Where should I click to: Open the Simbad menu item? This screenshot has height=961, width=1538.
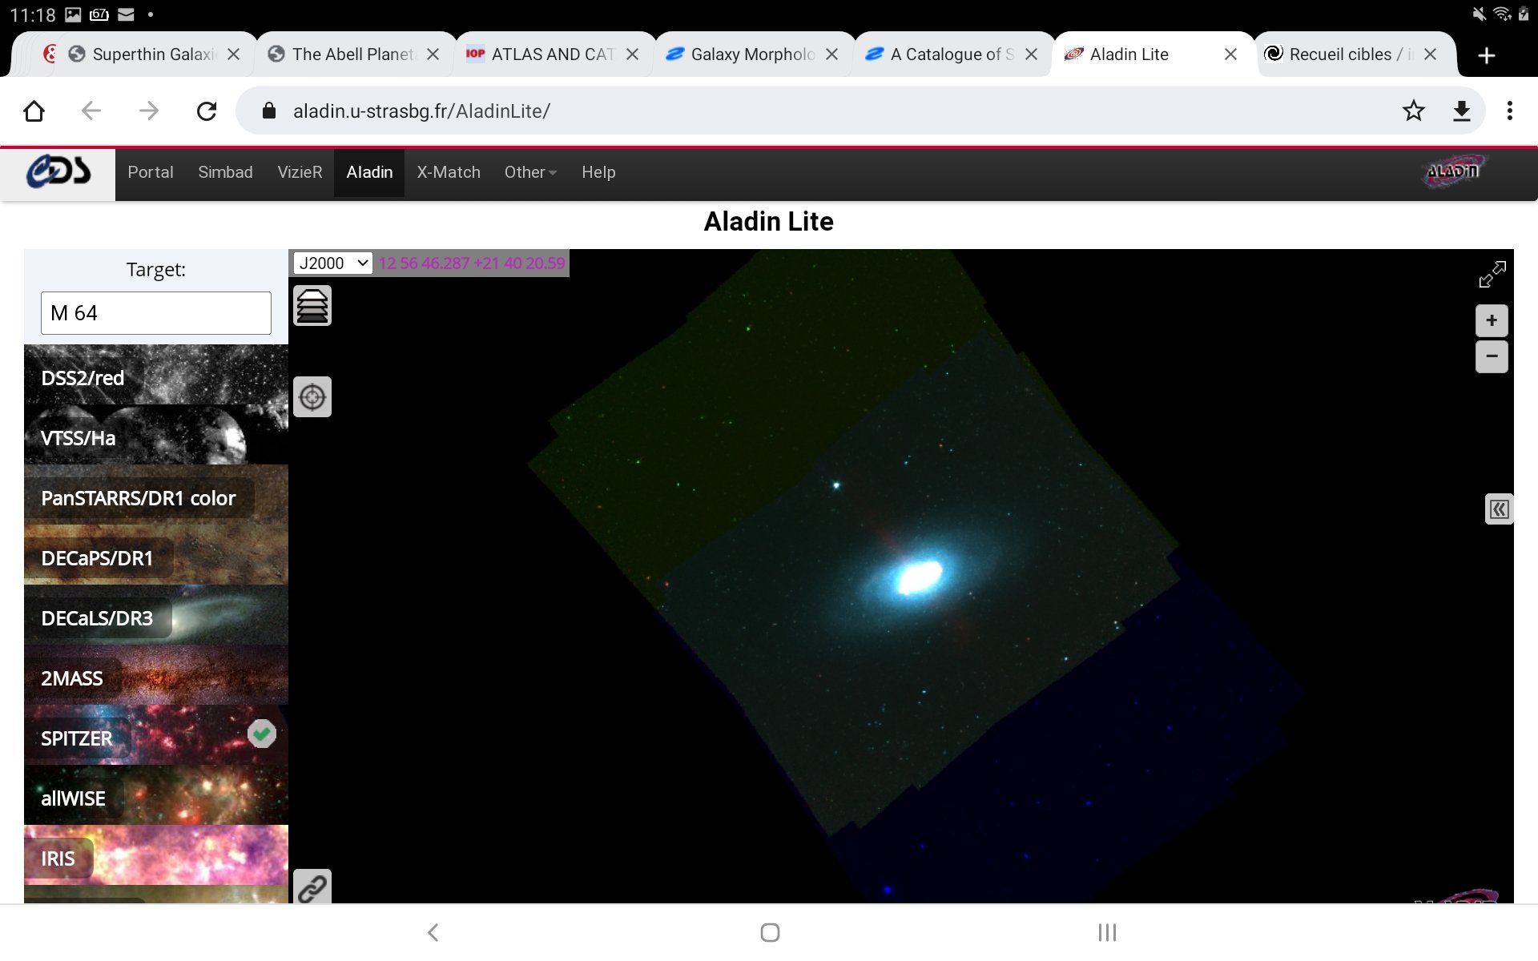click(225, 172)
